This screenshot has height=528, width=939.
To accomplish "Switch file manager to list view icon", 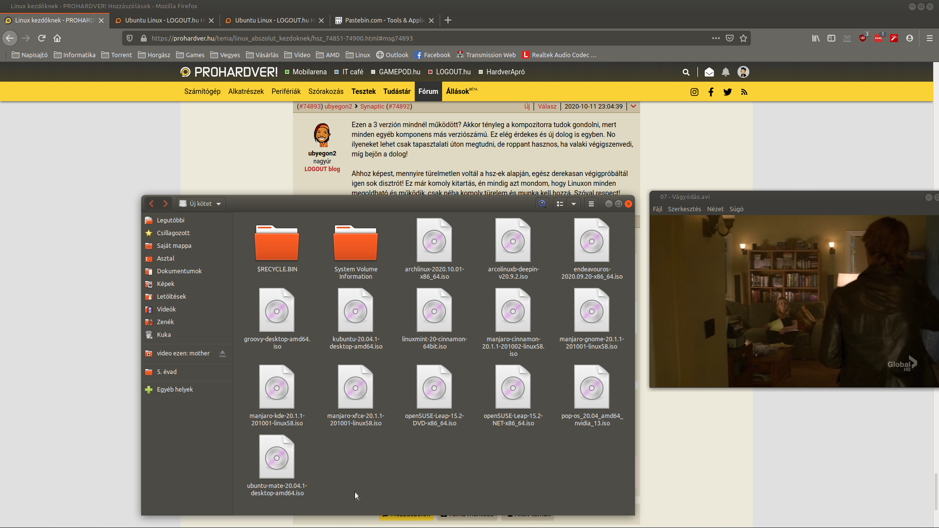I will pos(560,204).
